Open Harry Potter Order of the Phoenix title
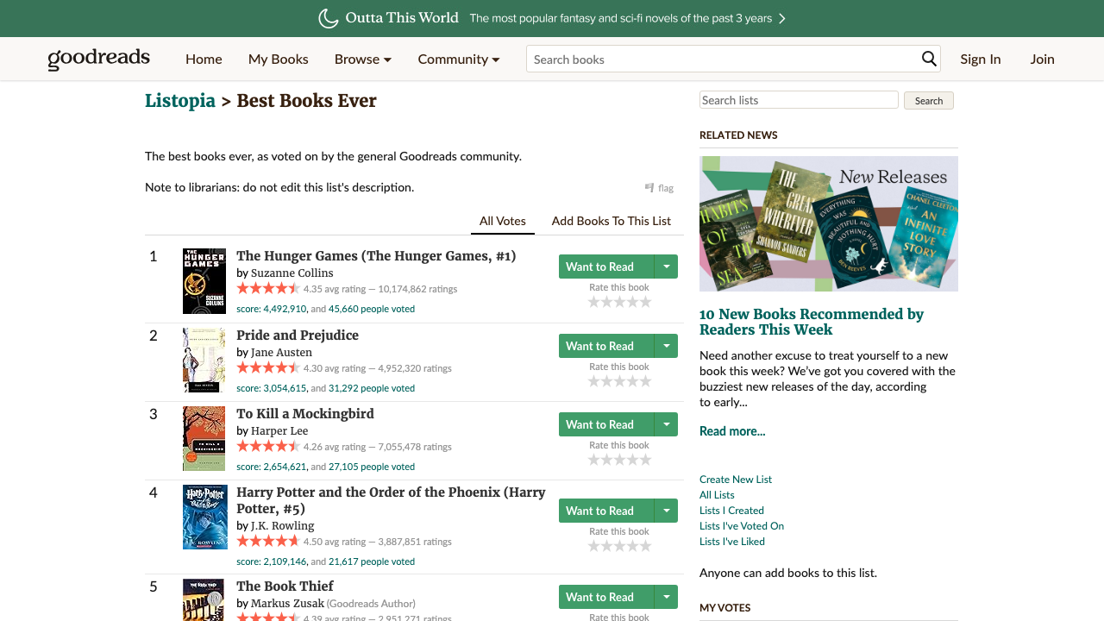 coord(391,500)
